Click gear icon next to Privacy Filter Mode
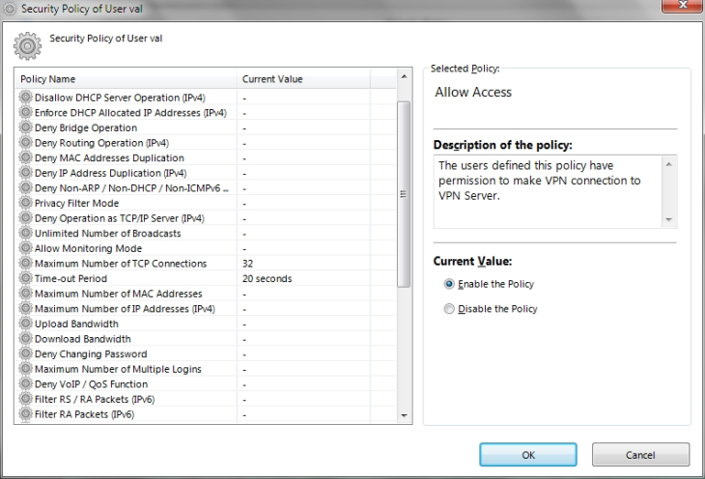 coord(26,203)
